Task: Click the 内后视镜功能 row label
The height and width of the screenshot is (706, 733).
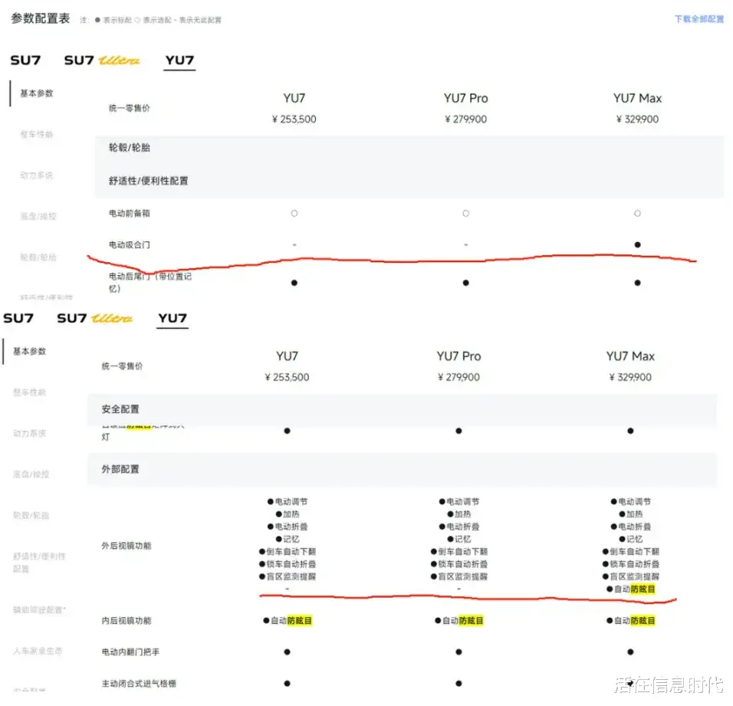Action: (127, 620)
